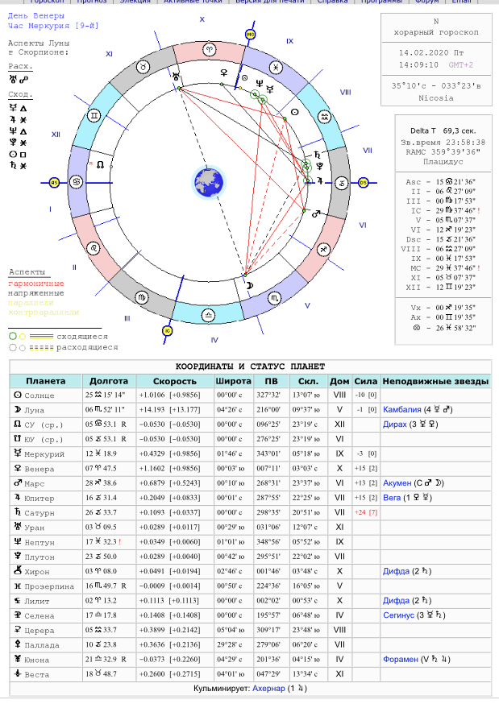Click the GMT+2 timezone label
This screenshot has height=704, width=499.
click(461, 64)
